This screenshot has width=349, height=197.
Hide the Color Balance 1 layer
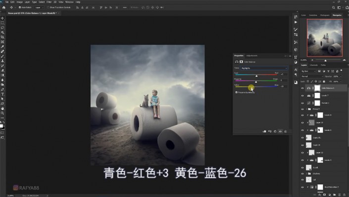tap(302, 88)
